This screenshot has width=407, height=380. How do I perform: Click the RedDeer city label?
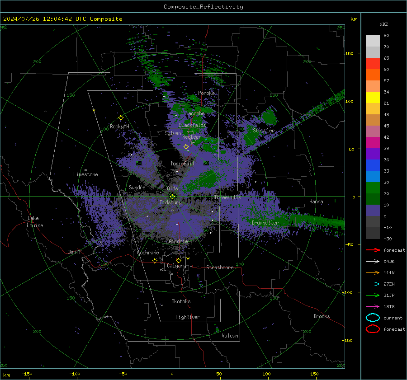coord(192,137)
